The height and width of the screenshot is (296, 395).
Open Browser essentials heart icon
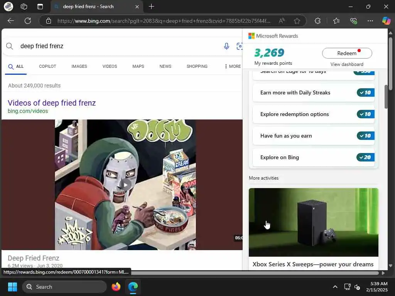tap(353, 21)
